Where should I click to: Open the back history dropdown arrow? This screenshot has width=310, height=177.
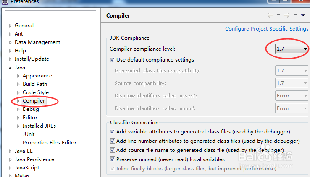[x=277, y=15]
